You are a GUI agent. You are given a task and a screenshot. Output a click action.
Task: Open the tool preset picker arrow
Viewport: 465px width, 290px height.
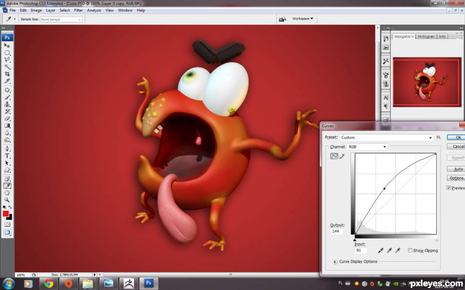pyautogui.click(x=15, y=19)
